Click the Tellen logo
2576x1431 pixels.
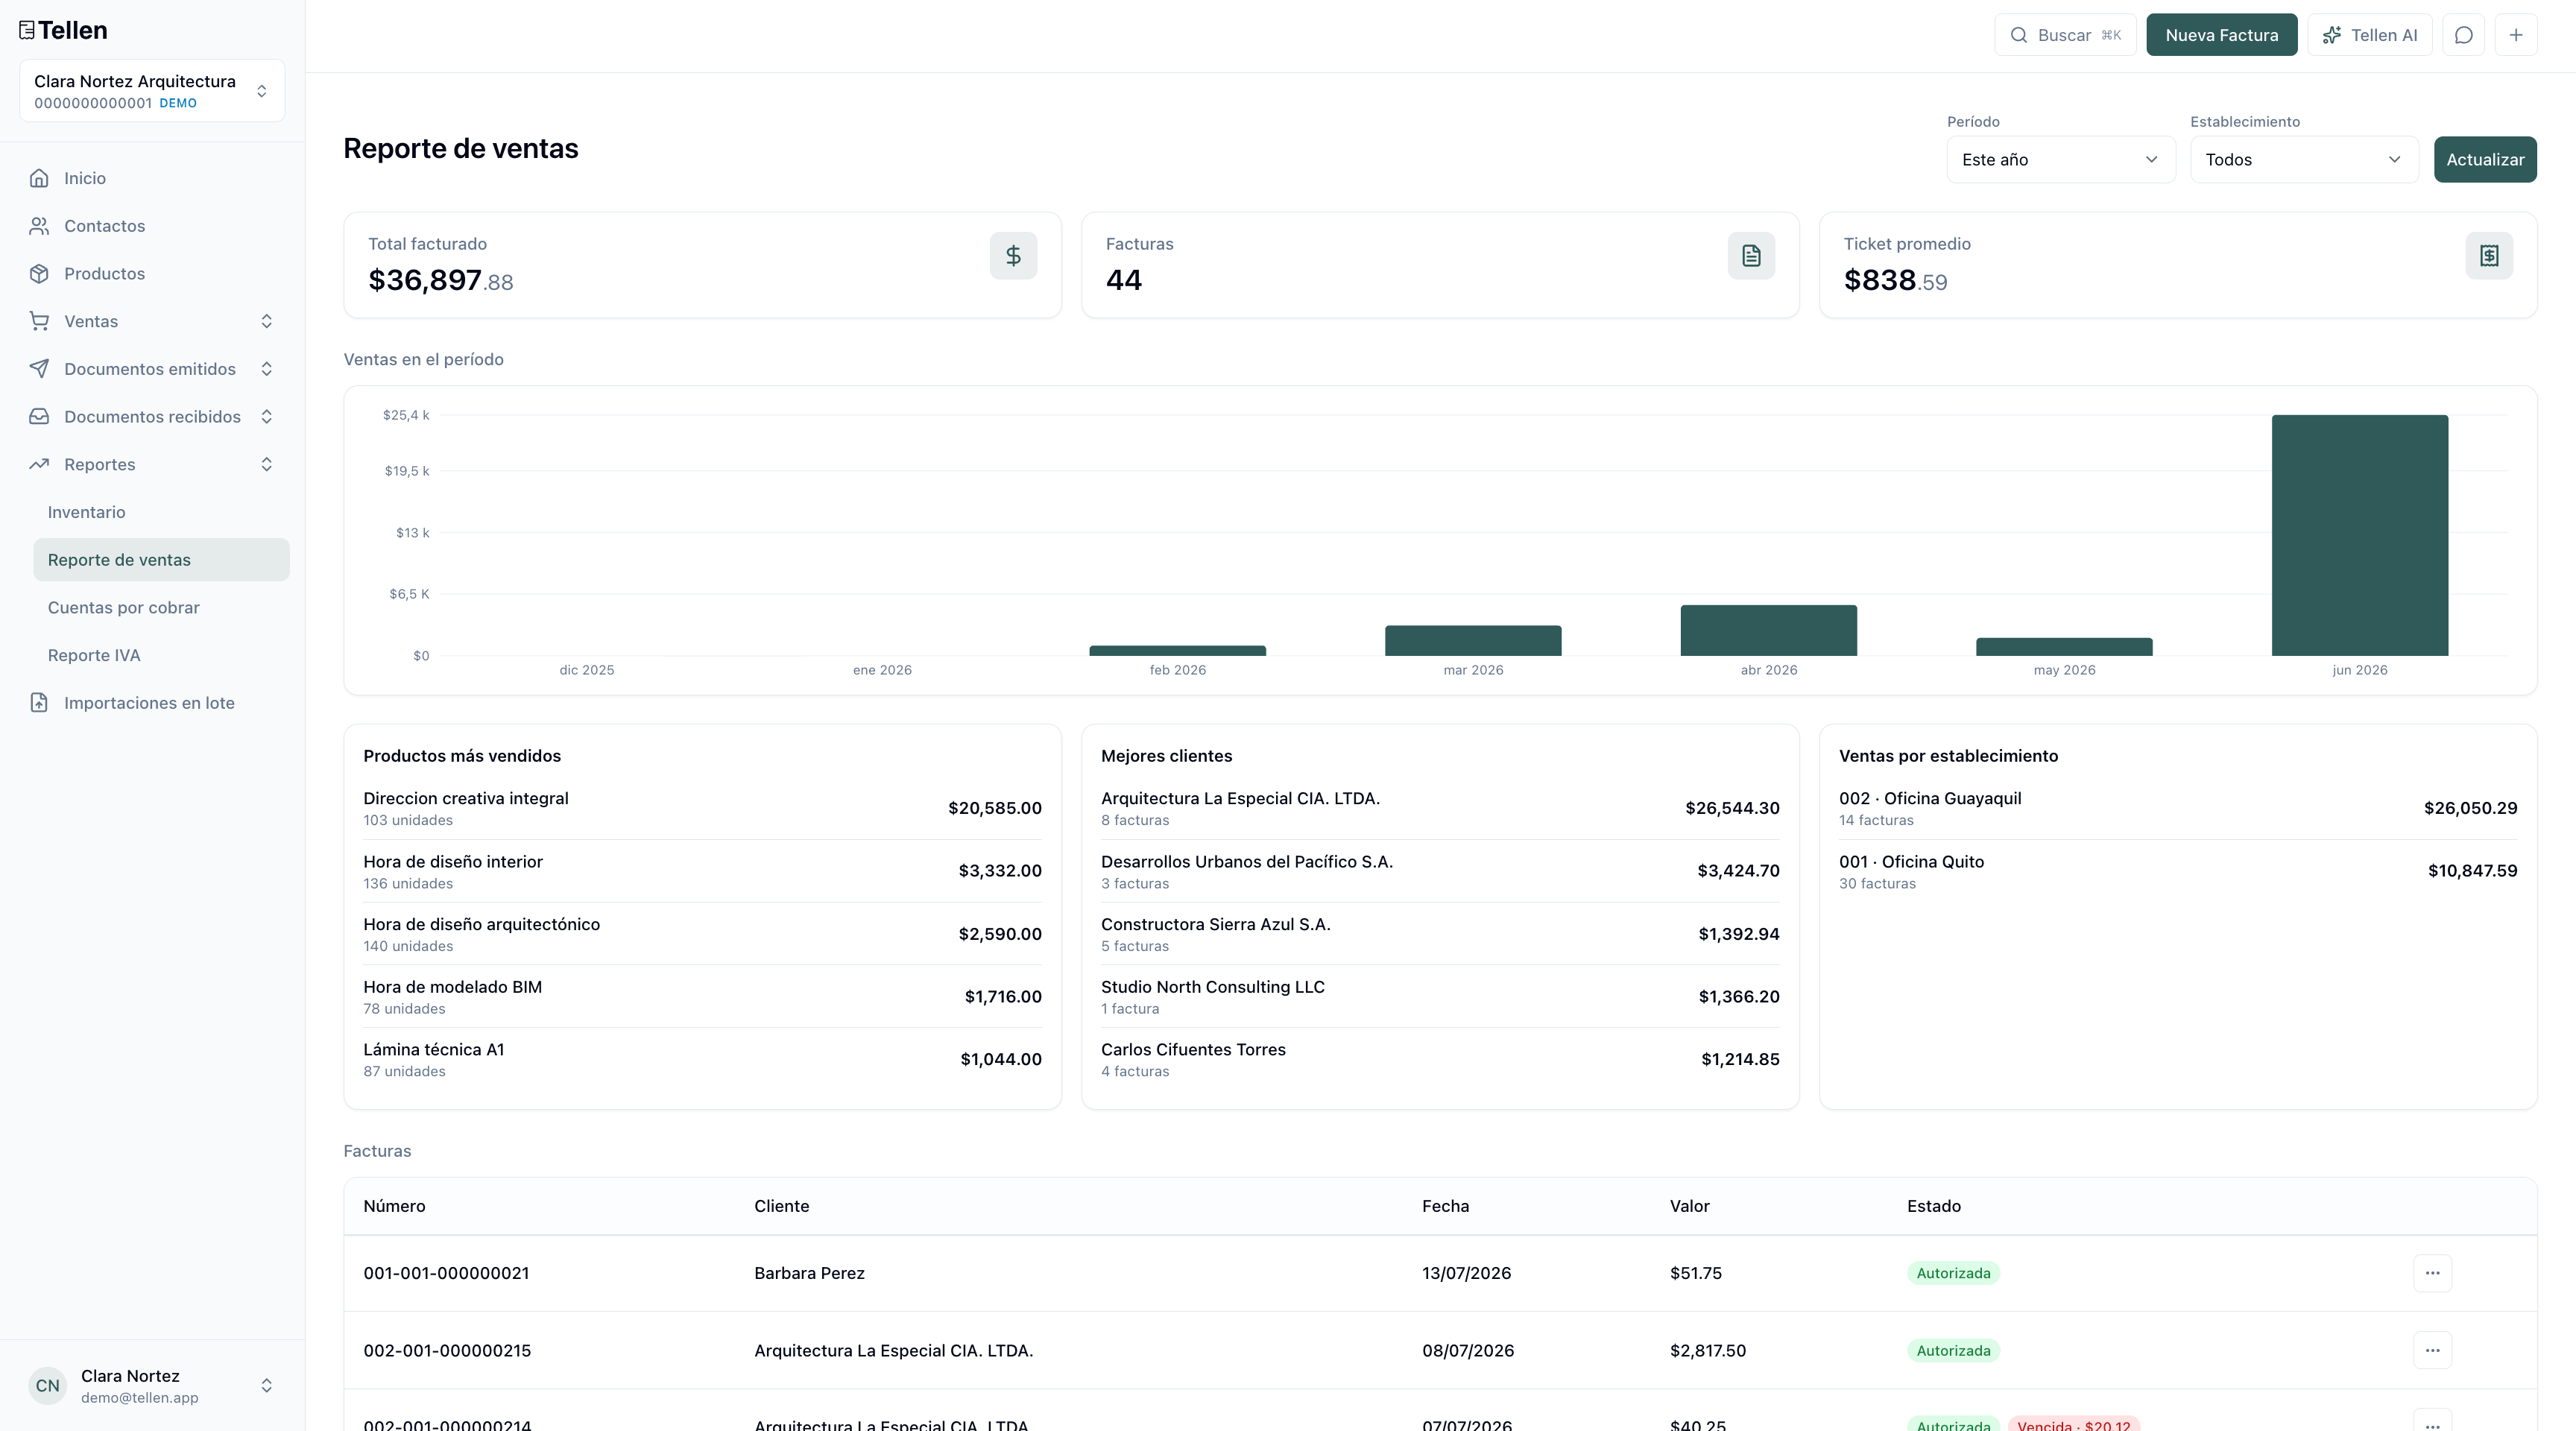[x=63, y=30]
